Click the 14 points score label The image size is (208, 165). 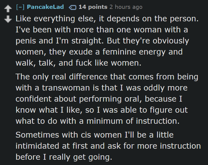click(x=93, y=7)
